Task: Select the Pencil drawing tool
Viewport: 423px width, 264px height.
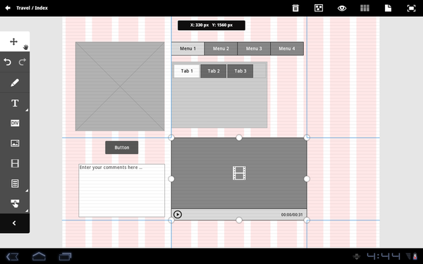Action: coord(15,82)
